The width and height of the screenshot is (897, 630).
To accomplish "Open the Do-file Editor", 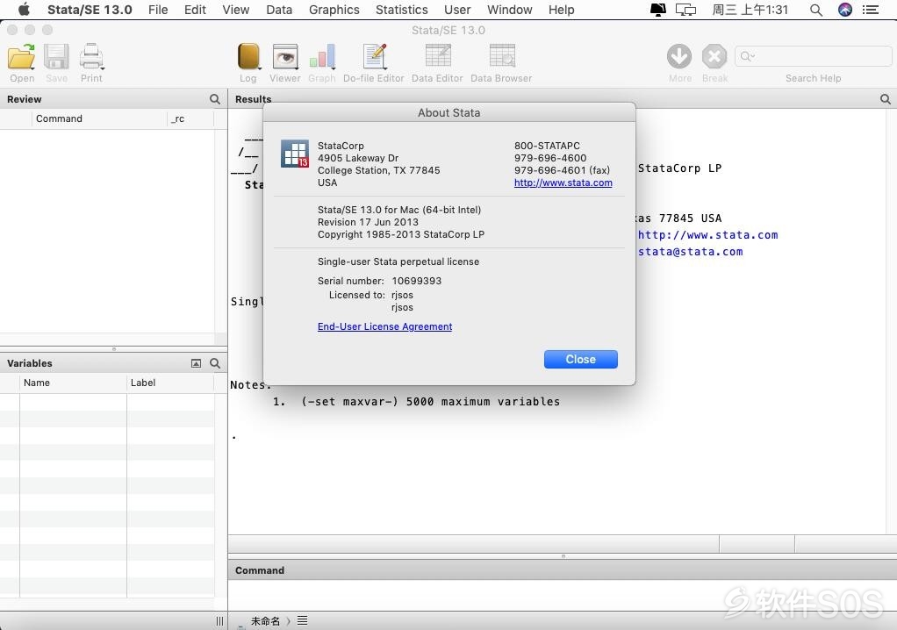I will pos(375,57).
